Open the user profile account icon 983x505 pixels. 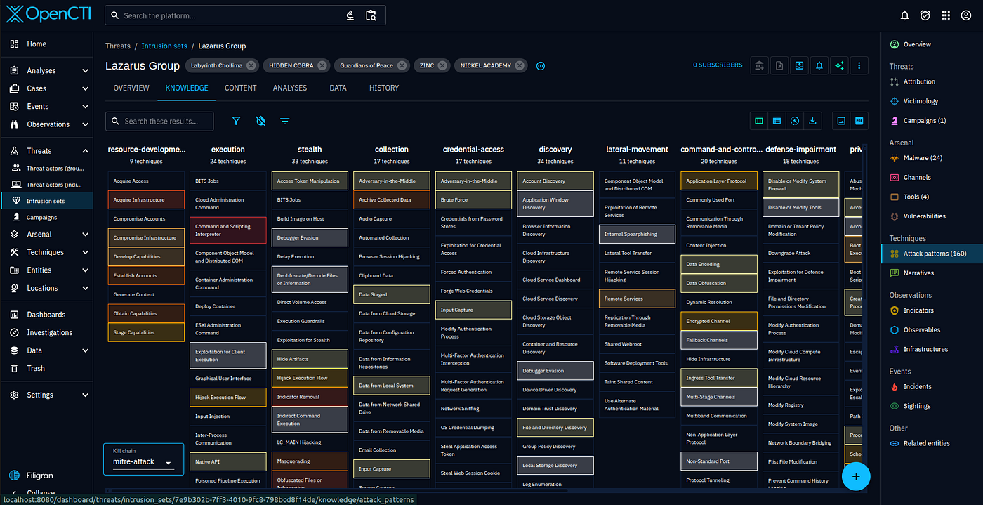pyautogui.click(x=965, y=15)
